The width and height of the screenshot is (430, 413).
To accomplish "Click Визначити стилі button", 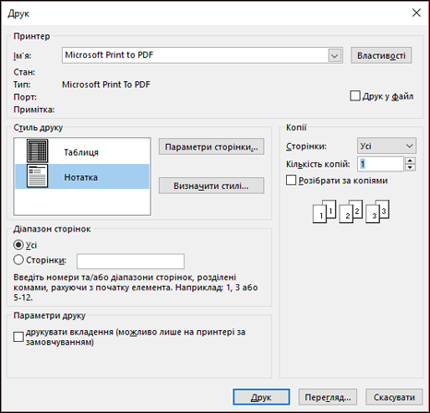I will [x=211, y=185].
